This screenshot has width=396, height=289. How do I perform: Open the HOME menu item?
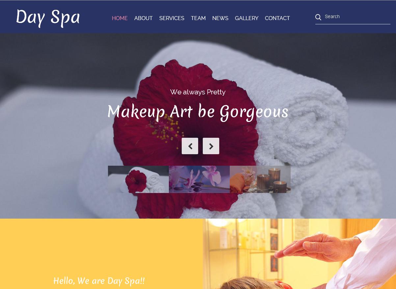coord(120,18)
